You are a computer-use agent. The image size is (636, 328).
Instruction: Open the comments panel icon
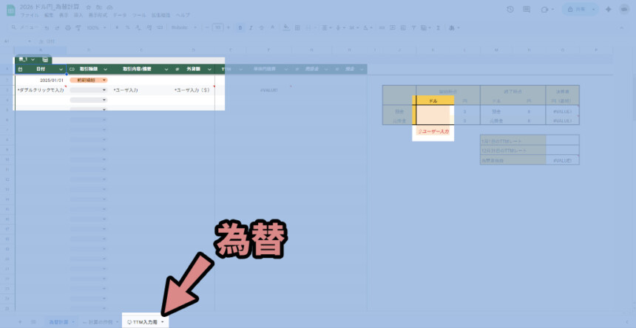(527, 9)
